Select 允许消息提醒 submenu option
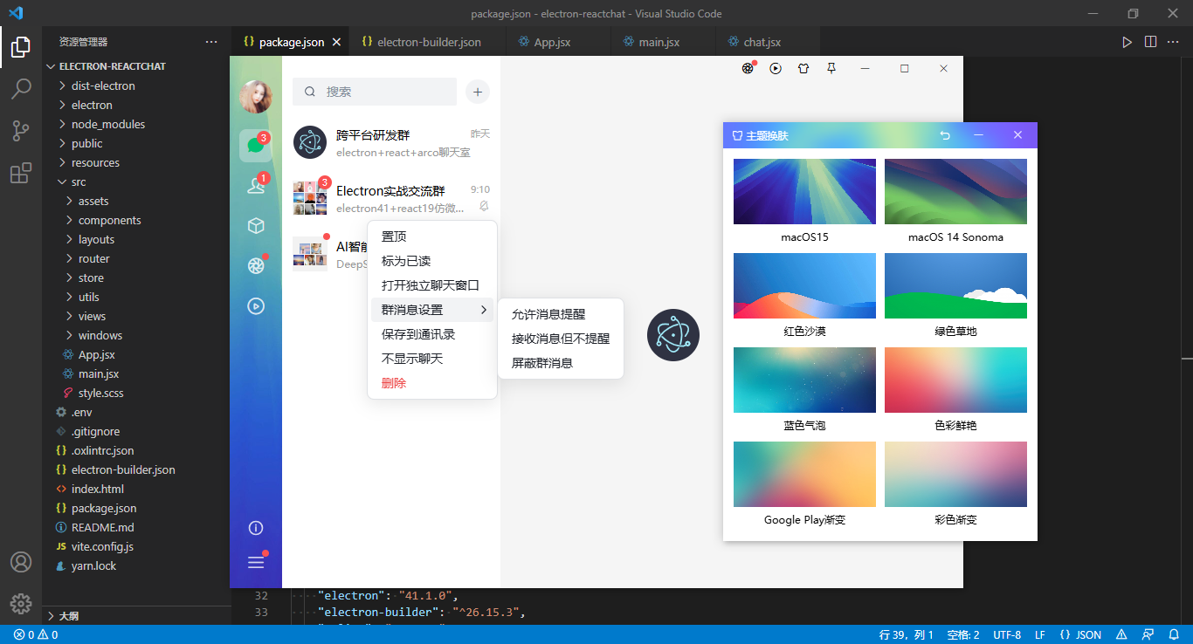1193x644 pixels. (x=561, y=314)
